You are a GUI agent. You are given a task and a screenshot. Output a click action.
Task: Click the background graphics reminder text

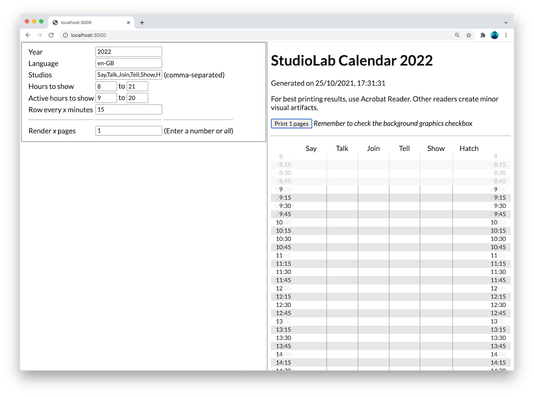pyautogui.click(x=393, y=124)
